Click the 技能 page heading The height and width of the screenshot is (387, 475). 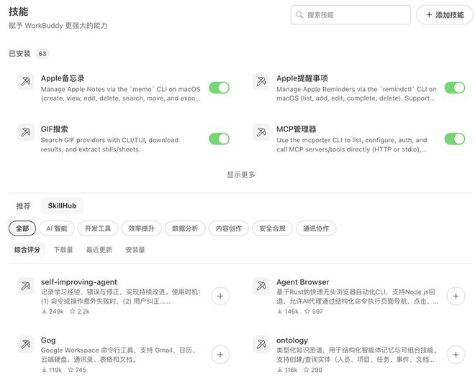click(19, 11)
